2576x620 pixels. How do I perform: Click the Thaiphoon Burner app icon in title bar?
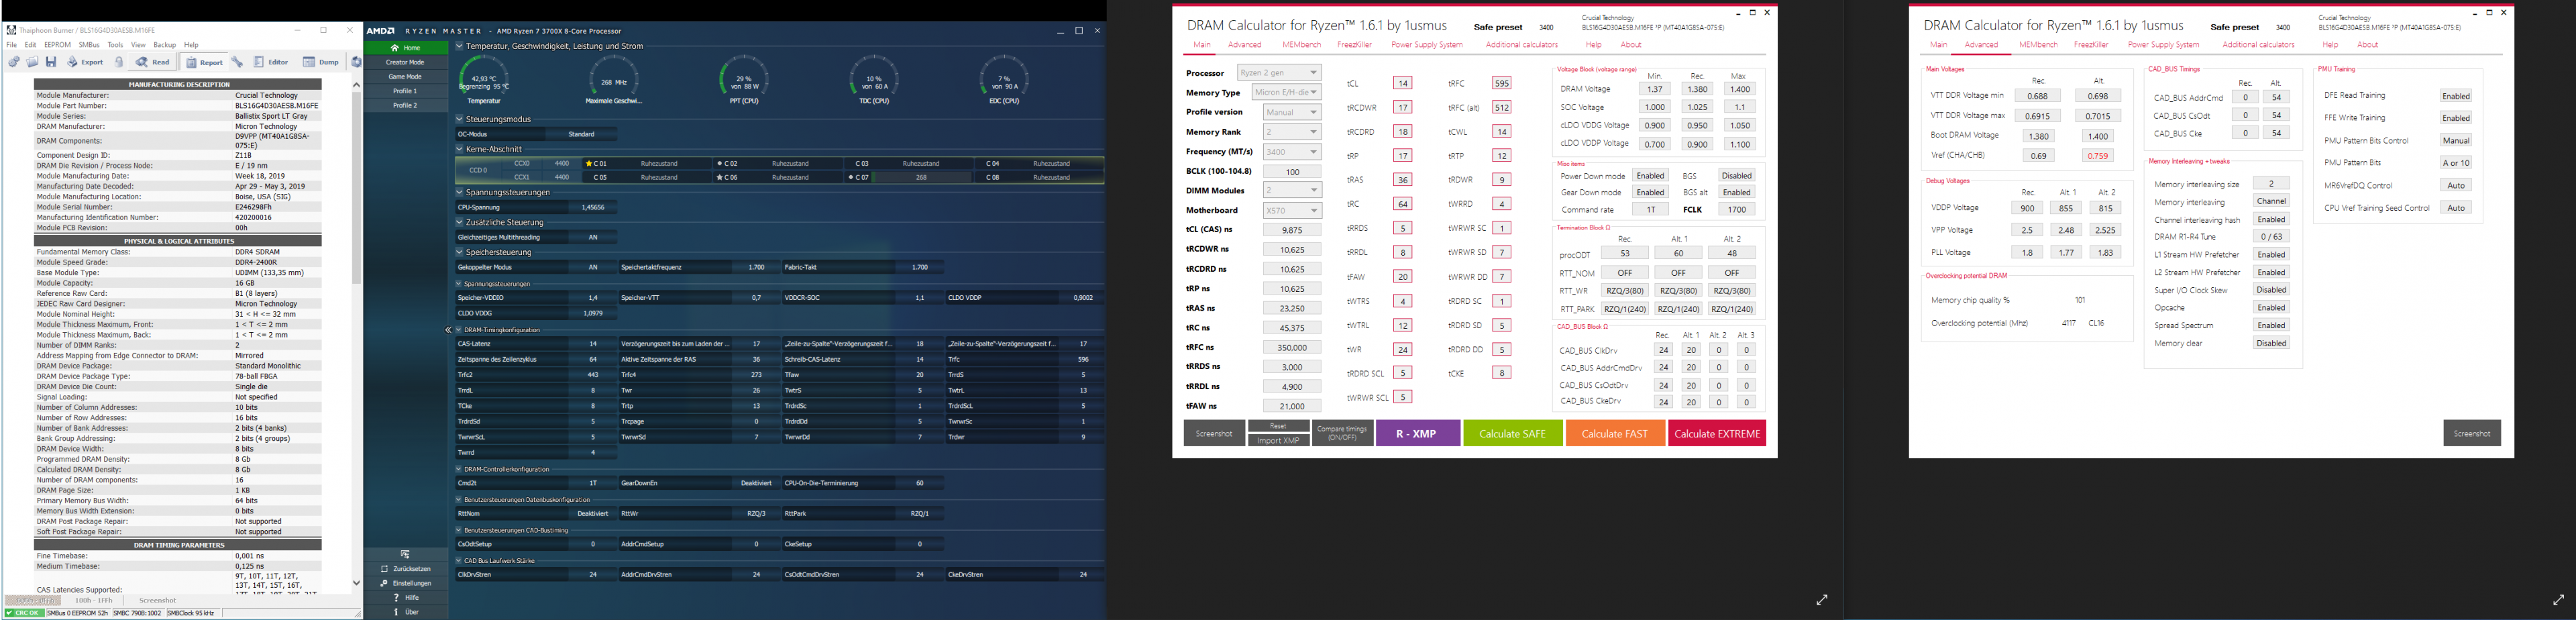tap(11, 31)
